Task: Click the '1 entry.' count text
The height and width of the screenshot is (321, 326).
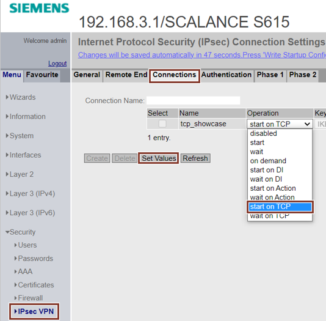Action: coord(159,138)
